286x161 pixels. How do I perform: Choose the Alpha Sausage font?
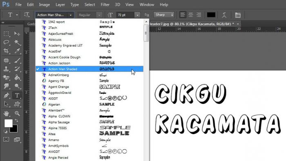pos(89,122)
